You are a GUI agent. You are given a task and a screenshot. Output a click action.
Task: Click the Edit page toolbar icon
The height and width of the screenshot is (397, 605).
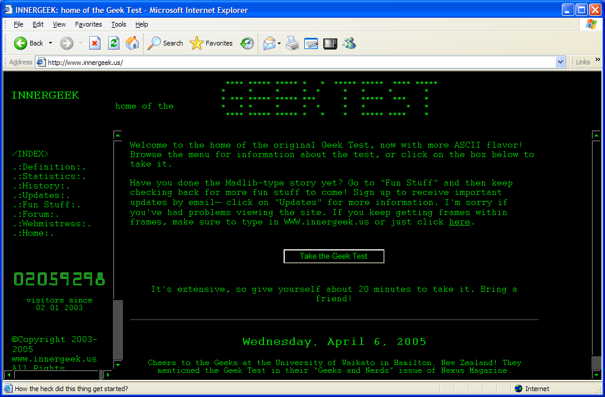point(311,43)
